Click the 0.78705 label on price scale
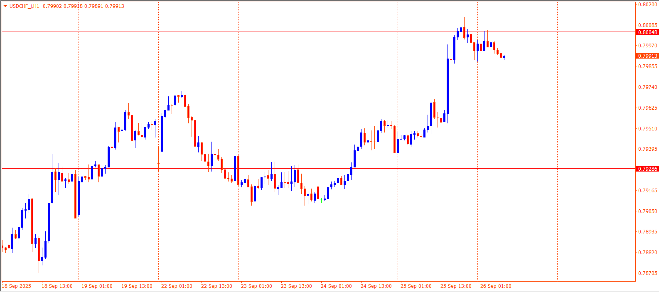Image resolution: width=659 pixels, height=292 pixels. coord(647,273)
